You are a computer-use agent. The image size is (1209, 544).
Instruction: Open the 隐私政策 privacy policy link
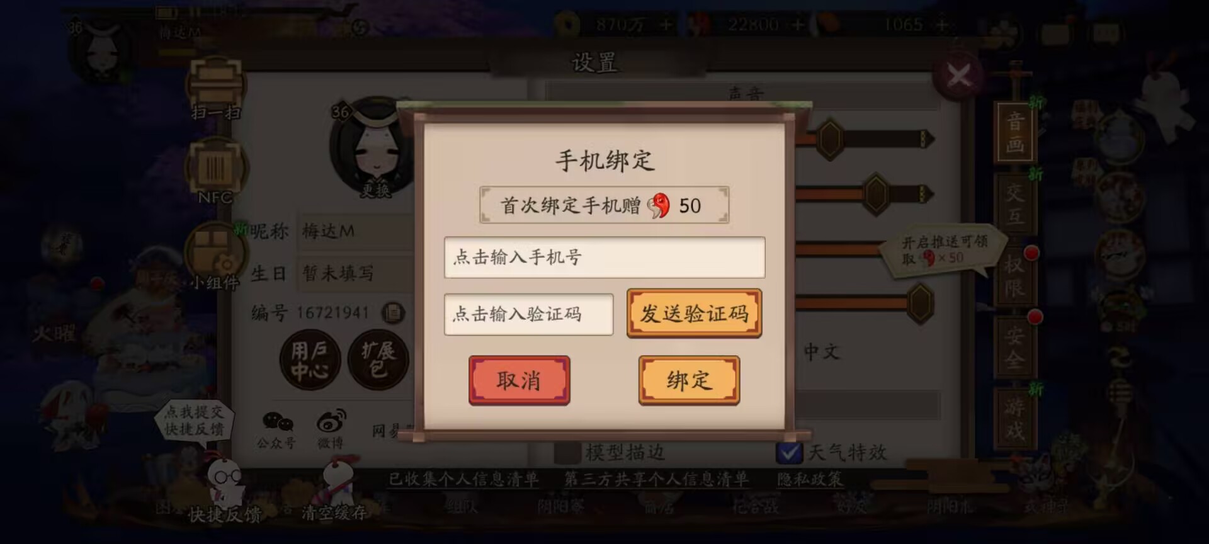(x=809, y=479)
